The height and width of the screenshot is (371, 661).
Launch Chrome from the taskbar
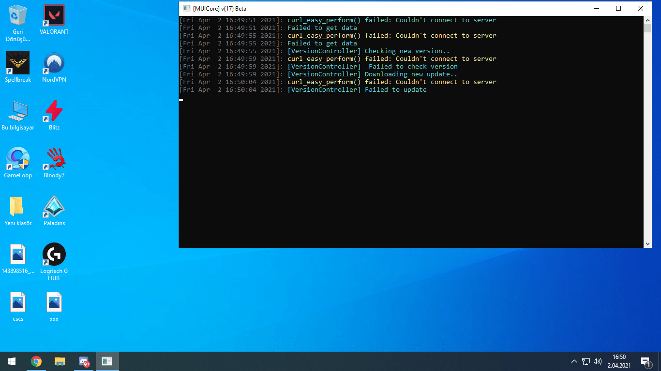tap(36, 361)
